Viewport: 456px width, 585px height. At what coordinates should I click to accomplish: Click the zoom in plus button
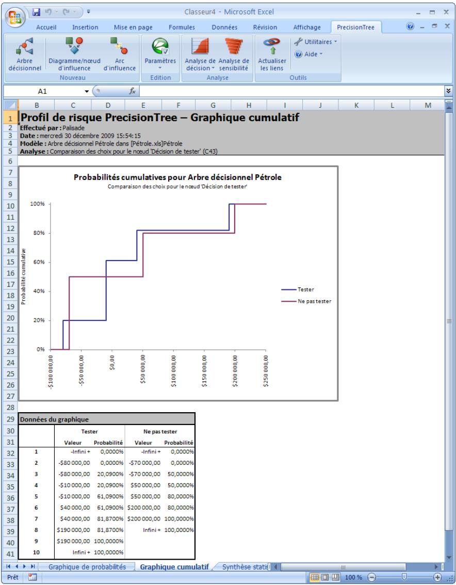point(438,577)
